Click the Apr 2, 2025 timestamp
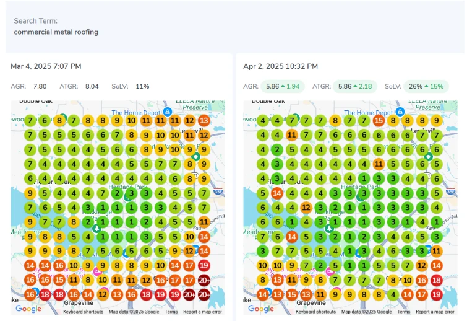Image resolution: width=467 pixels, height=321 pixels. 280,66
